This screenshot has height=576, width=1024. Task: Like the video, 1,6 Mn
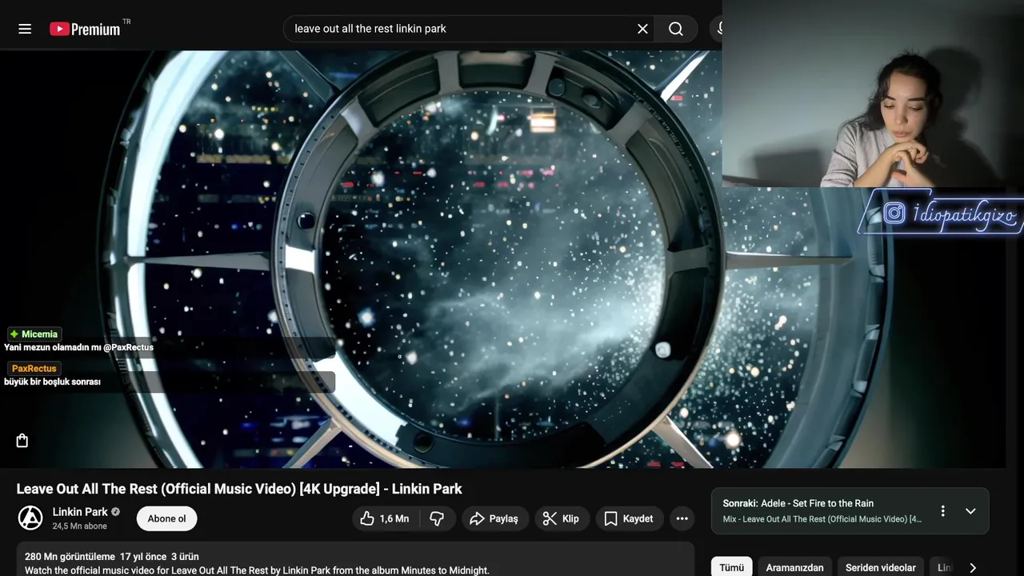click(384, 518)
